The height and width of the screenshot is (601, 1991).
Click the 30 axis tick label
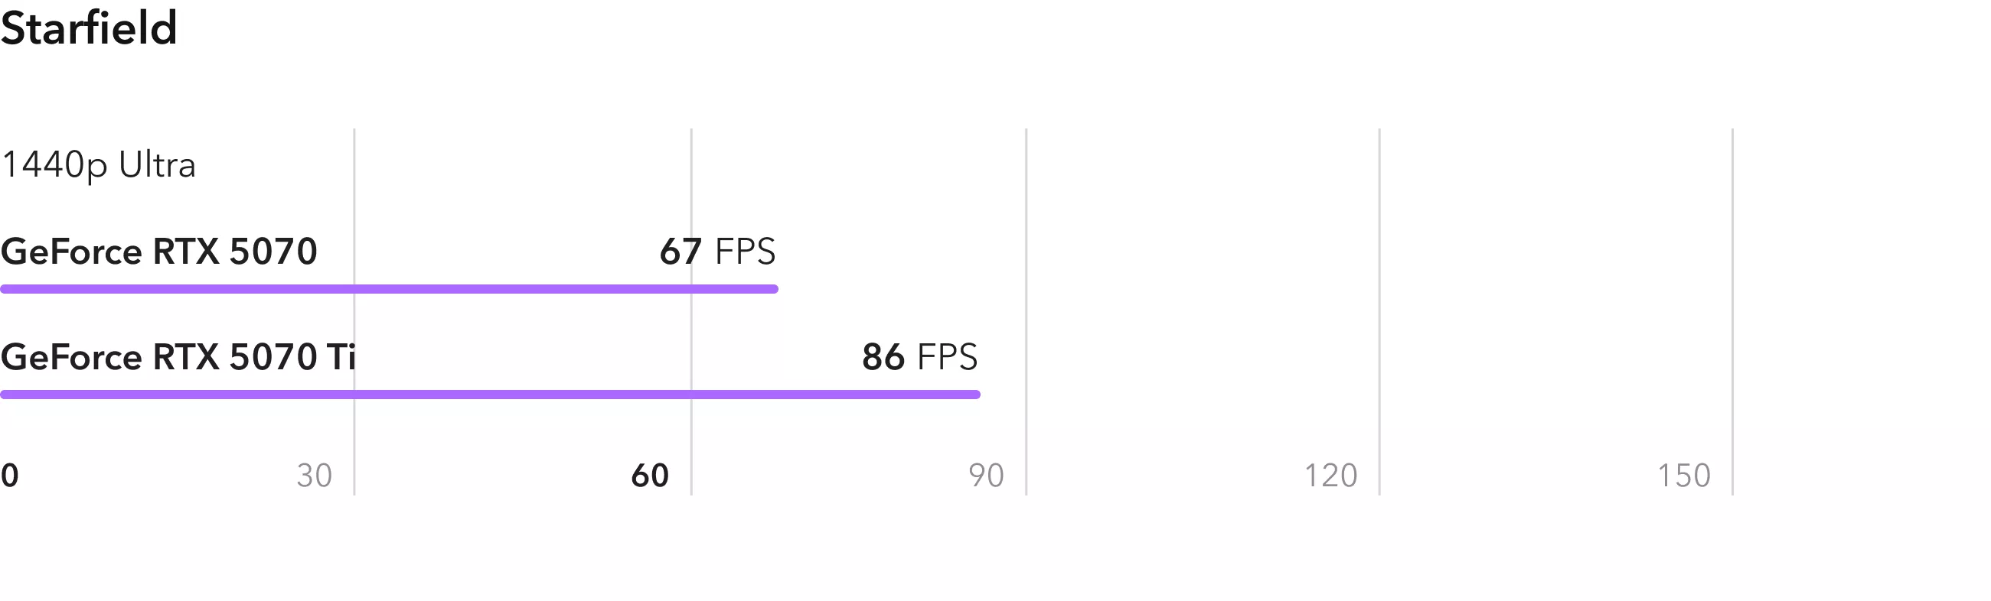[x=315, y=476]
